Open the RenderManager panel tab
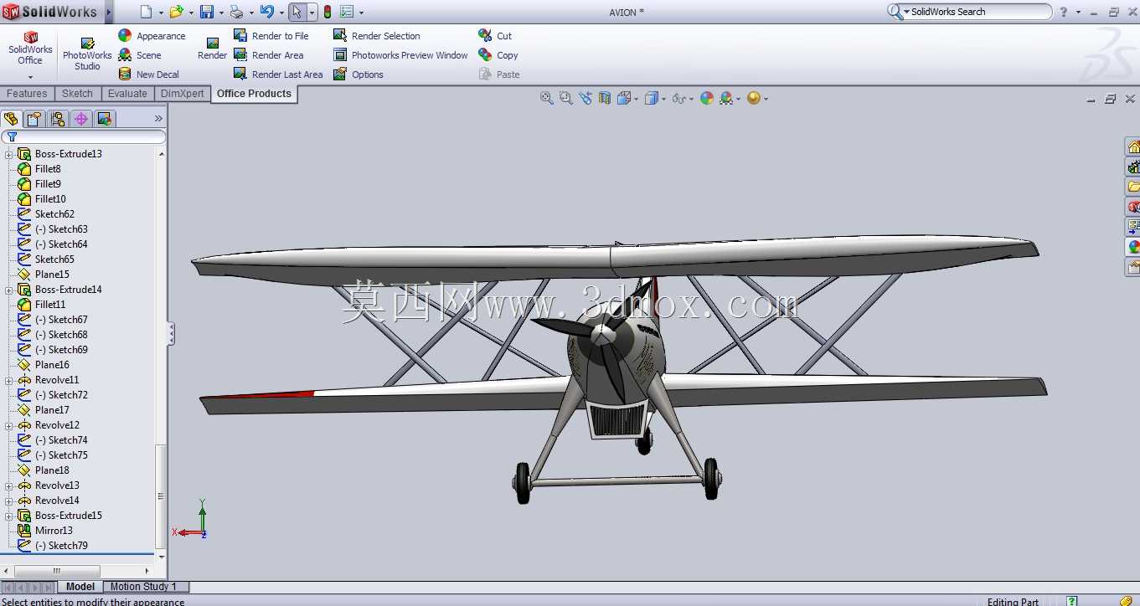 pyautogui.click(x=105, y=119)
